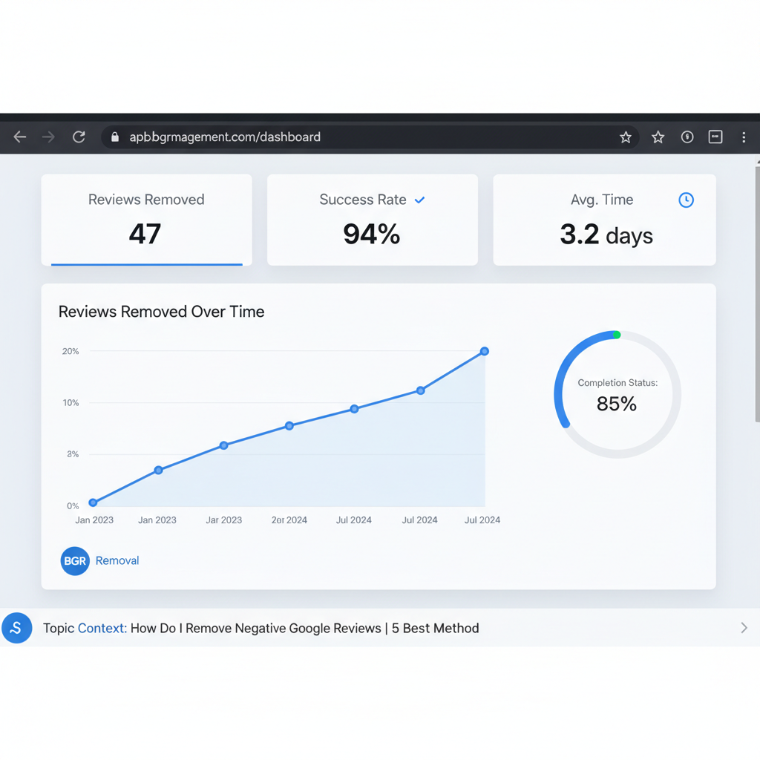Click the 20% axis label
Screen dimensions: 760x760
coord(71,351)
